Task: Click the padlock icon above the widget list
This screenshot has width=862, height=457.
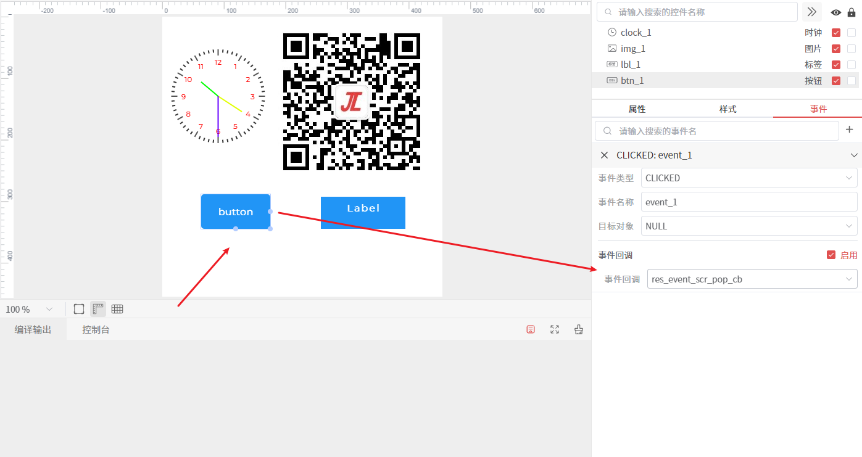Action: tap(852, 12)
